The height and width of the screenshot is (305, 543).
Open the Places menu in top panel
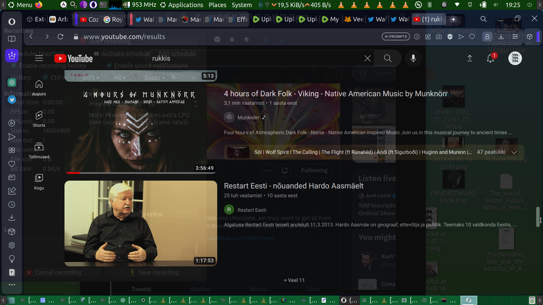(218, 5)
